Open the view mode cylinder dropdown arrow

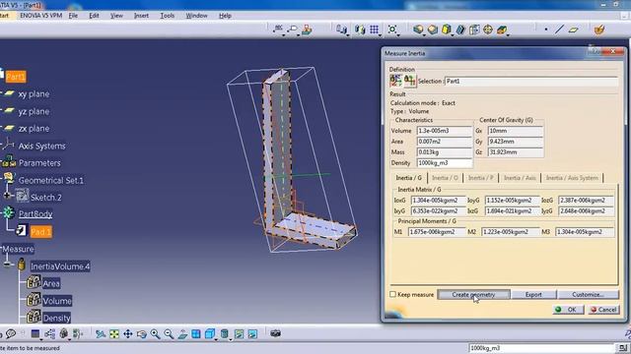pos(231,339)
